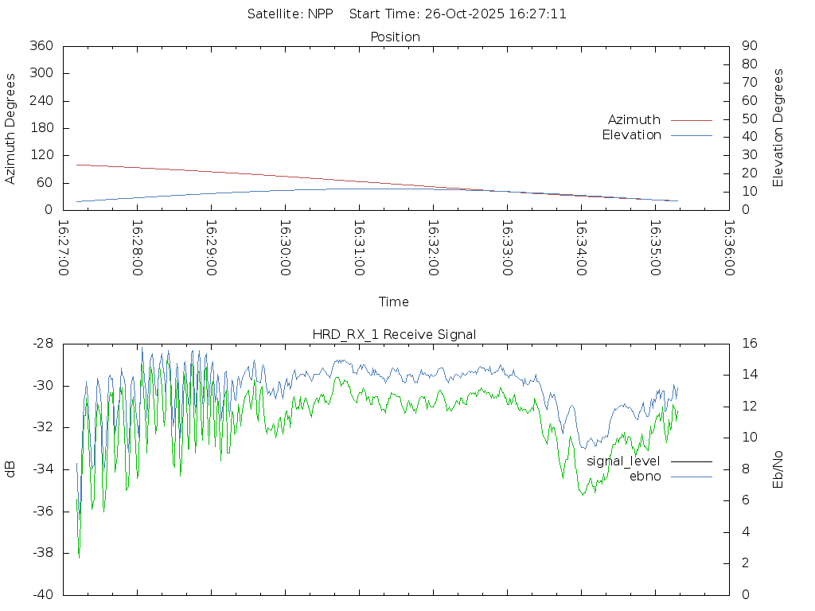Select the 16:33:00 time axis label
This screenshot has height=611, width=815.
507,247
